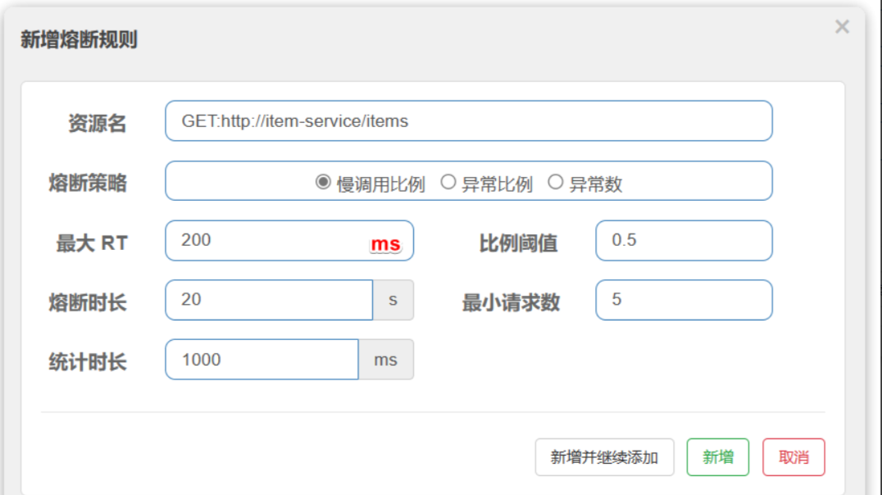This screenshot has width=882, height=495.
Task: Focus the 统计时长 input showing 1000
Action: (x=261, y=360)
